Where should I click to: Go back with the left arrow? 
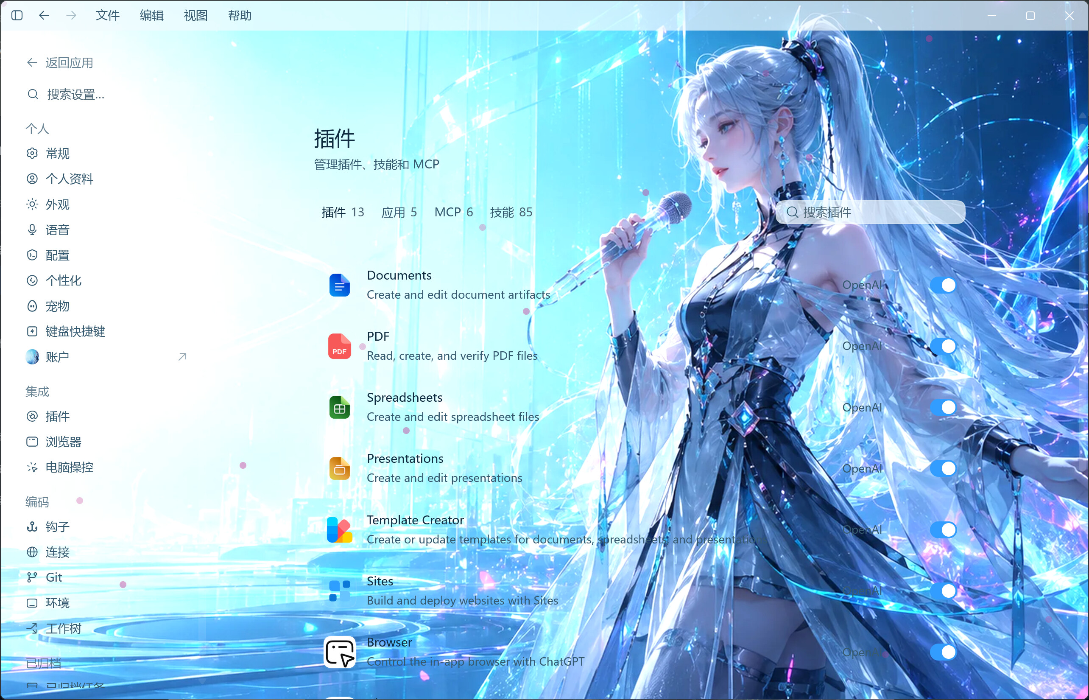[44, 15]
